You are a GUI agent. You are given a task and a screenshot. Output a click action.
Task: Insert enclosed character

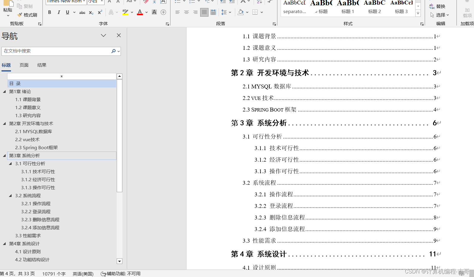click(163, 12)
